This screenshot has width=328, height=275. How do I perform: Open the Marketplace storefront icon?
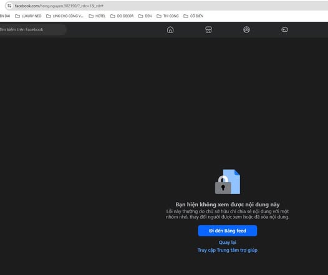click(x=208, y=30)
